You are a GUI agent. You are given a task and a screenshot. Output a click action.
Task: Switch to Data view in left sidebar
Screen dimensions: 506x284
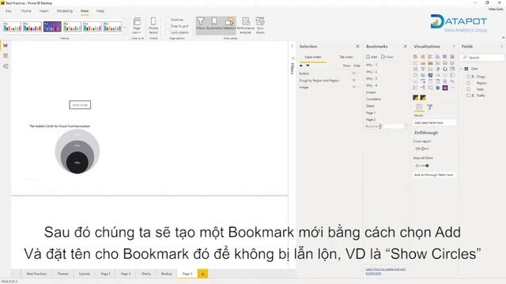(x=6, y=56)
